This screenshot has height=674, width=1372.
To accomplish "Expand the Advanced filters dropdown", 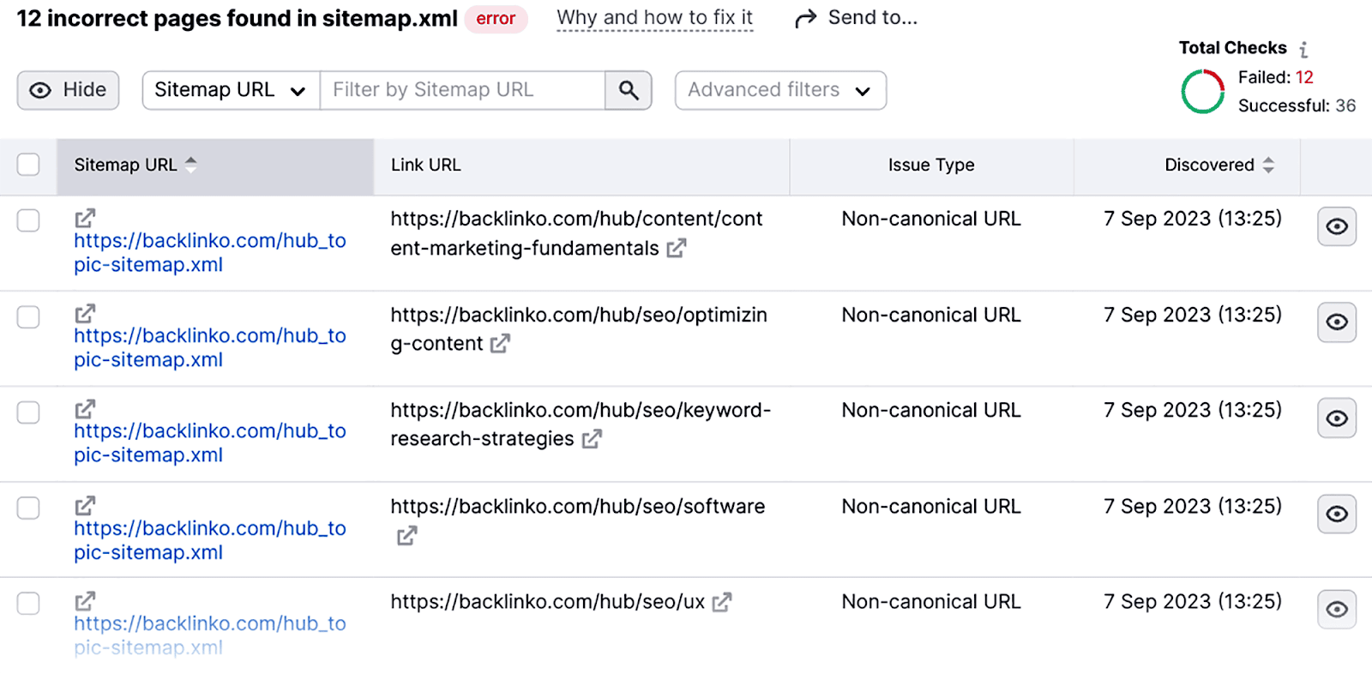I will [x=779, y=90].
